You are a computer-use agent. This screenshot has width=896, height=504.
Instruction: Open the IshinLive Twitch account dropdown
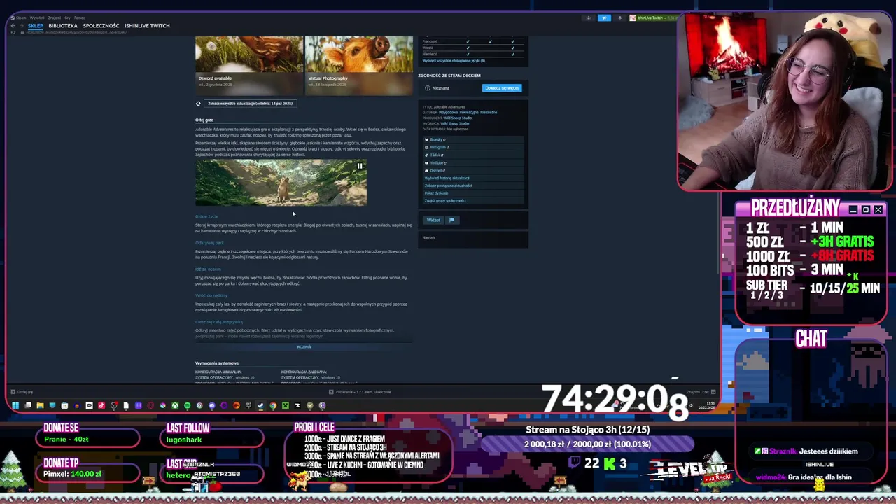(x=652, y=17)
